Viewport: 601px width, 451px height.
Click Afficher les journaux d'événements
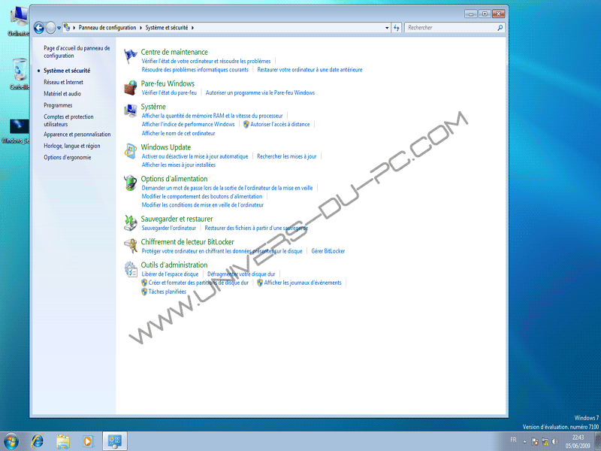tap(303, 283)
